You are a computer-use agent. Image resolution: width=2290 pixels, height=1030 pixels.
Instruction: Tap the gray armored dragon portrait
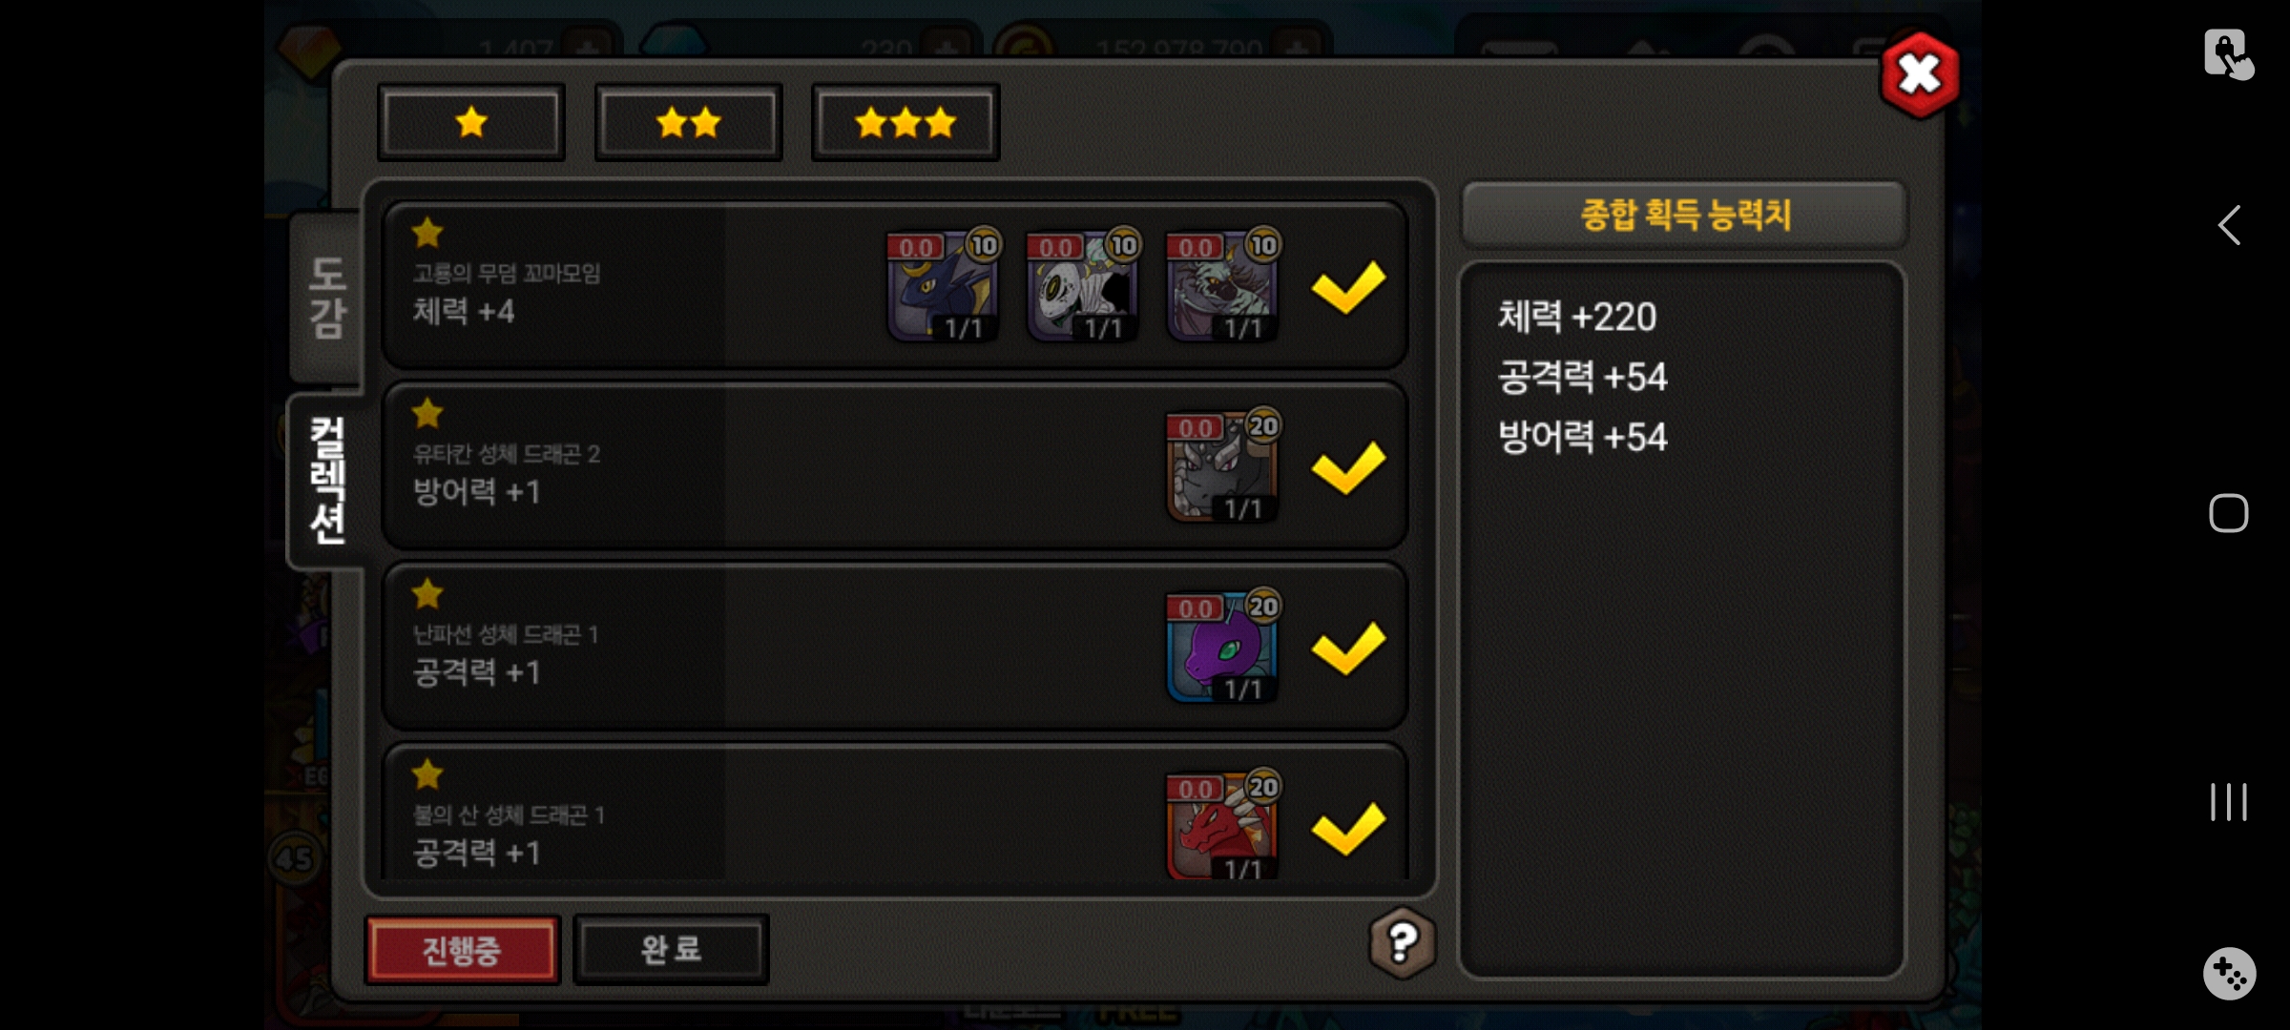click(x=1223, y=466)
